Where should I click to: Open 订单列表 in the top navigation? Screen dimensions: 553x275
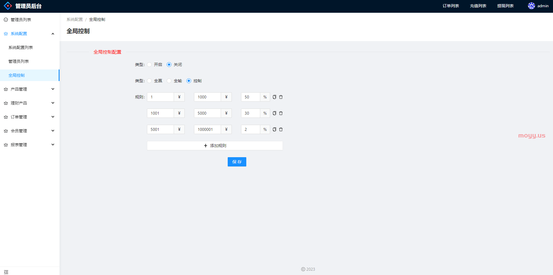(x=450, y=6)
